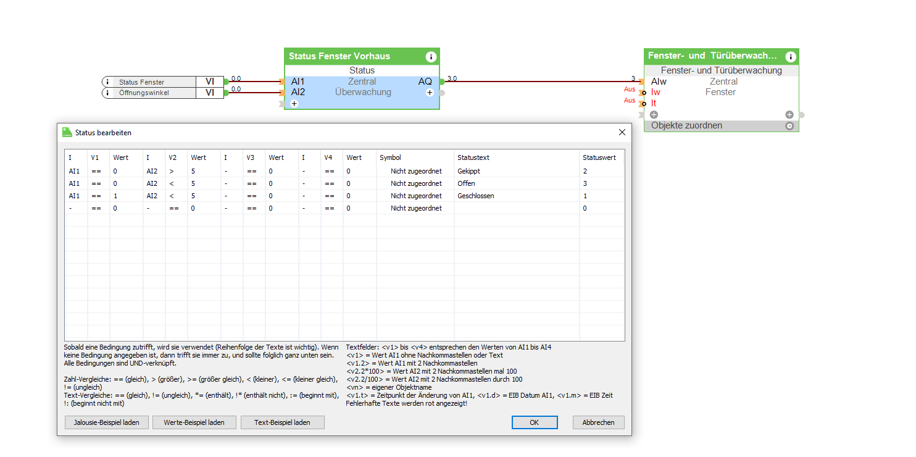Click the VI box of Status Fenster
Viewport: 916px width, 457px height.
click(x=210, y=82)
